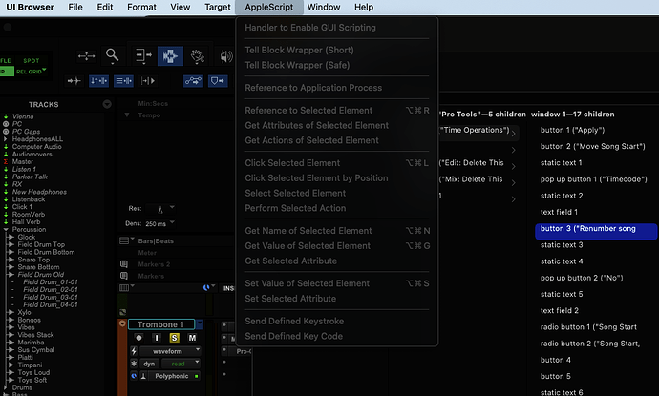Image resolution: width=659 pixels, height=396 pixels.
Task: Click the Trombone 1 track freeze snowflake icon
Action: tap(134, 364)
